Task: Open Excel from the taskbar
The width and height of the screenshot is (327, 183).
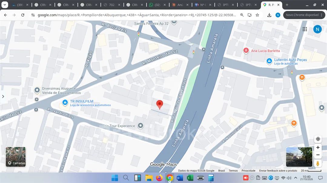Action: [x=190, y=178]
